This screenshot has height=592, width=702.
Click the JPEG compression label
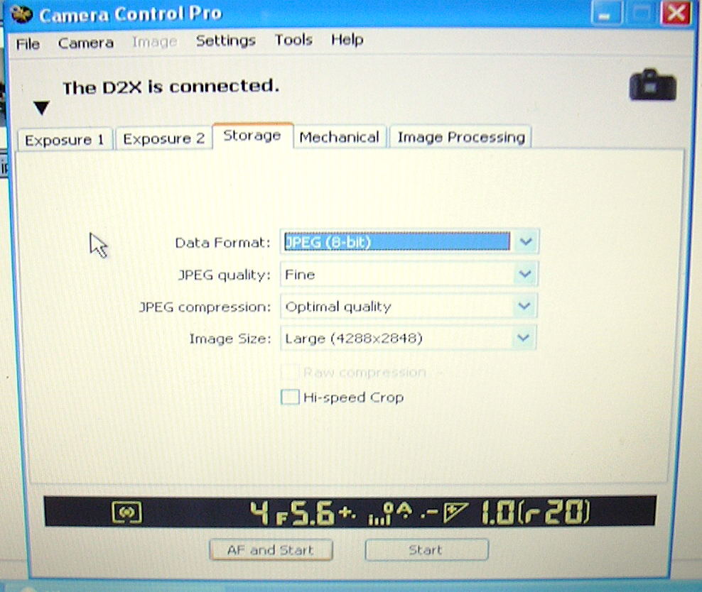click(205, 307)
